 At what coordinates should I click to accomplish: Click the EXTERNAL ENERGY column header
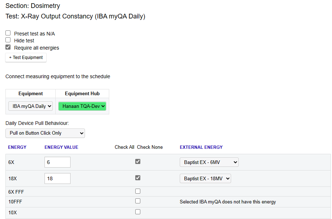(x=201, y=147)
